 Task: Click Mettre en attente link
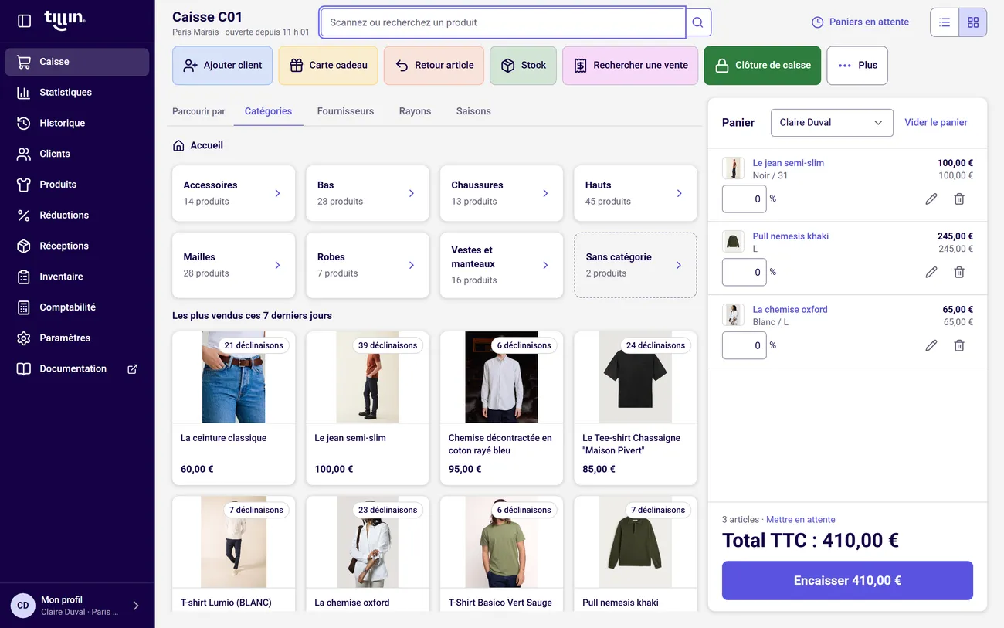pos(801,520)
